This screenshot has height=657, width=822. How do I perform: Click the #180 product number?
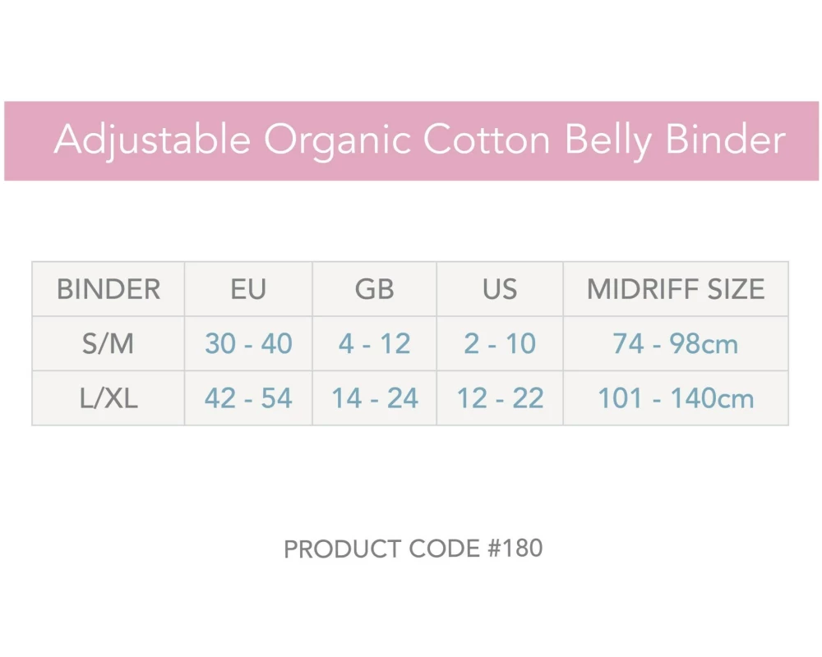[x=514, y=549]
